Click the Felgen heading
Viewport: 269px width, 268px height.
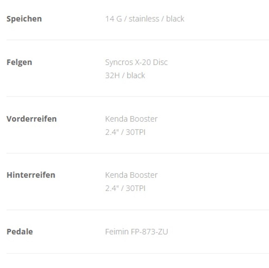[x=19, y=62]
